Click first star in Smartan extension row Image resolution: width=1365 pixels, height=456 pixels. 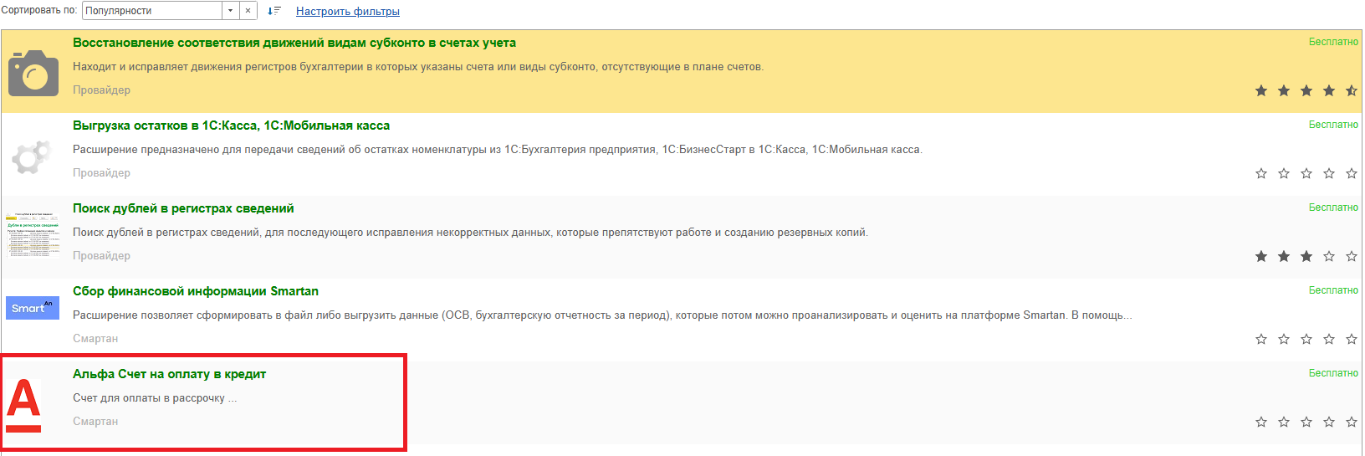point(1261,339)
